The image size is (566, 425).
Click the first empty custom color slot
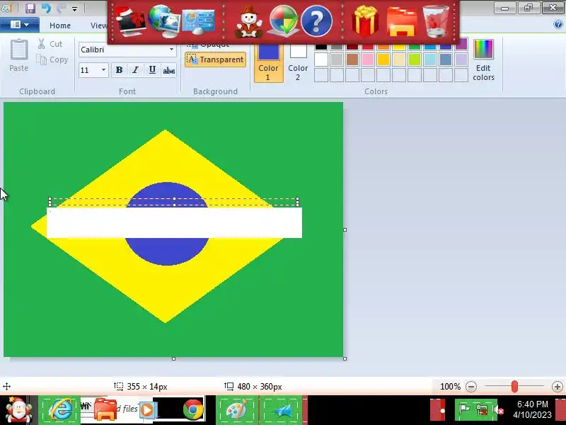click(321, 75)
